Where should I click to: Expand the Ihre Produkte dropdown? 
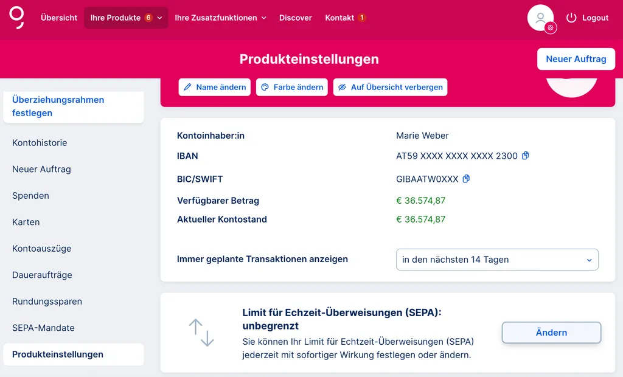click(126, 18)
